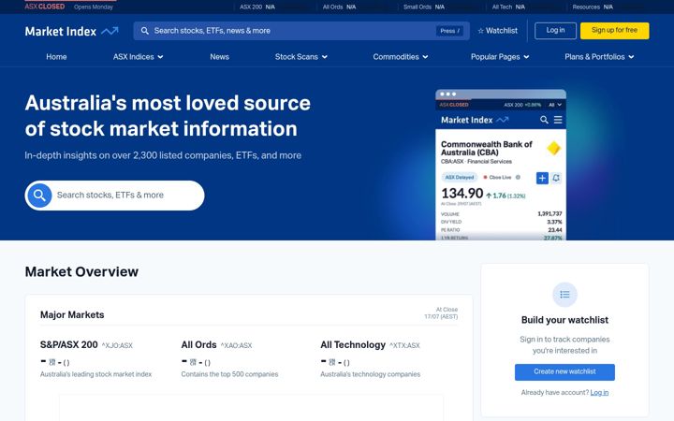Screen dimensions: 674x421
Task: Click the Sign up for free button
Action: (615, 31)
